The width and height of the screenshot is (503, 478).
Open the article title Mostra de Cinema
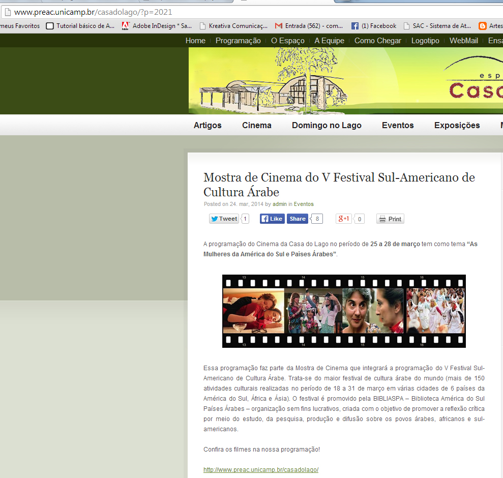coord(339,185)
